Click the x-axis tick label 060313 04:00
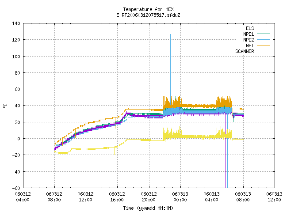 (211, 197)
